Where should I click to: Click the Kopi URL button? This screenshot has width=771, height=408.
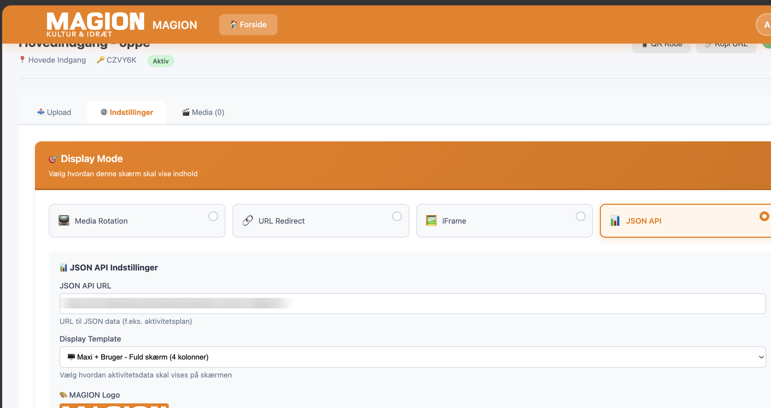coord(726,45)
